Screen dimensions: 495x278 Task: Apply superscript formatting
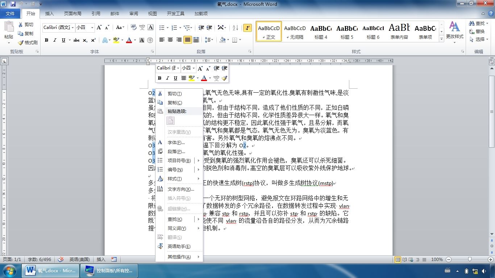(93, 40)
